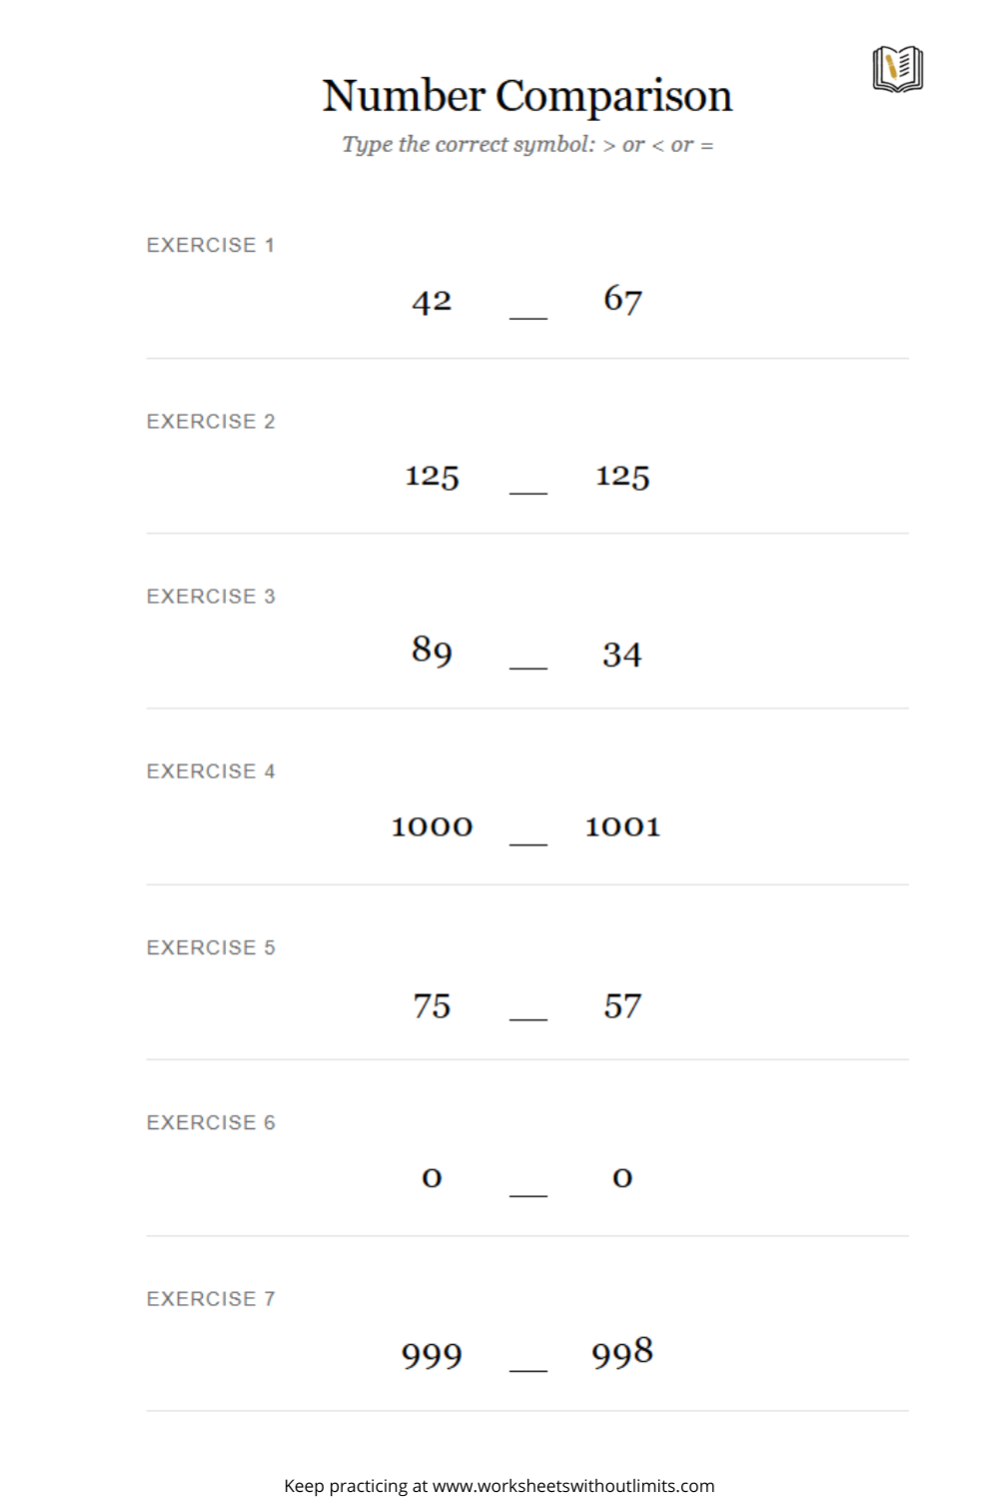Click the instruction subtitle about symbols
The image size is (999, 1499).
(x=527, y=145)
